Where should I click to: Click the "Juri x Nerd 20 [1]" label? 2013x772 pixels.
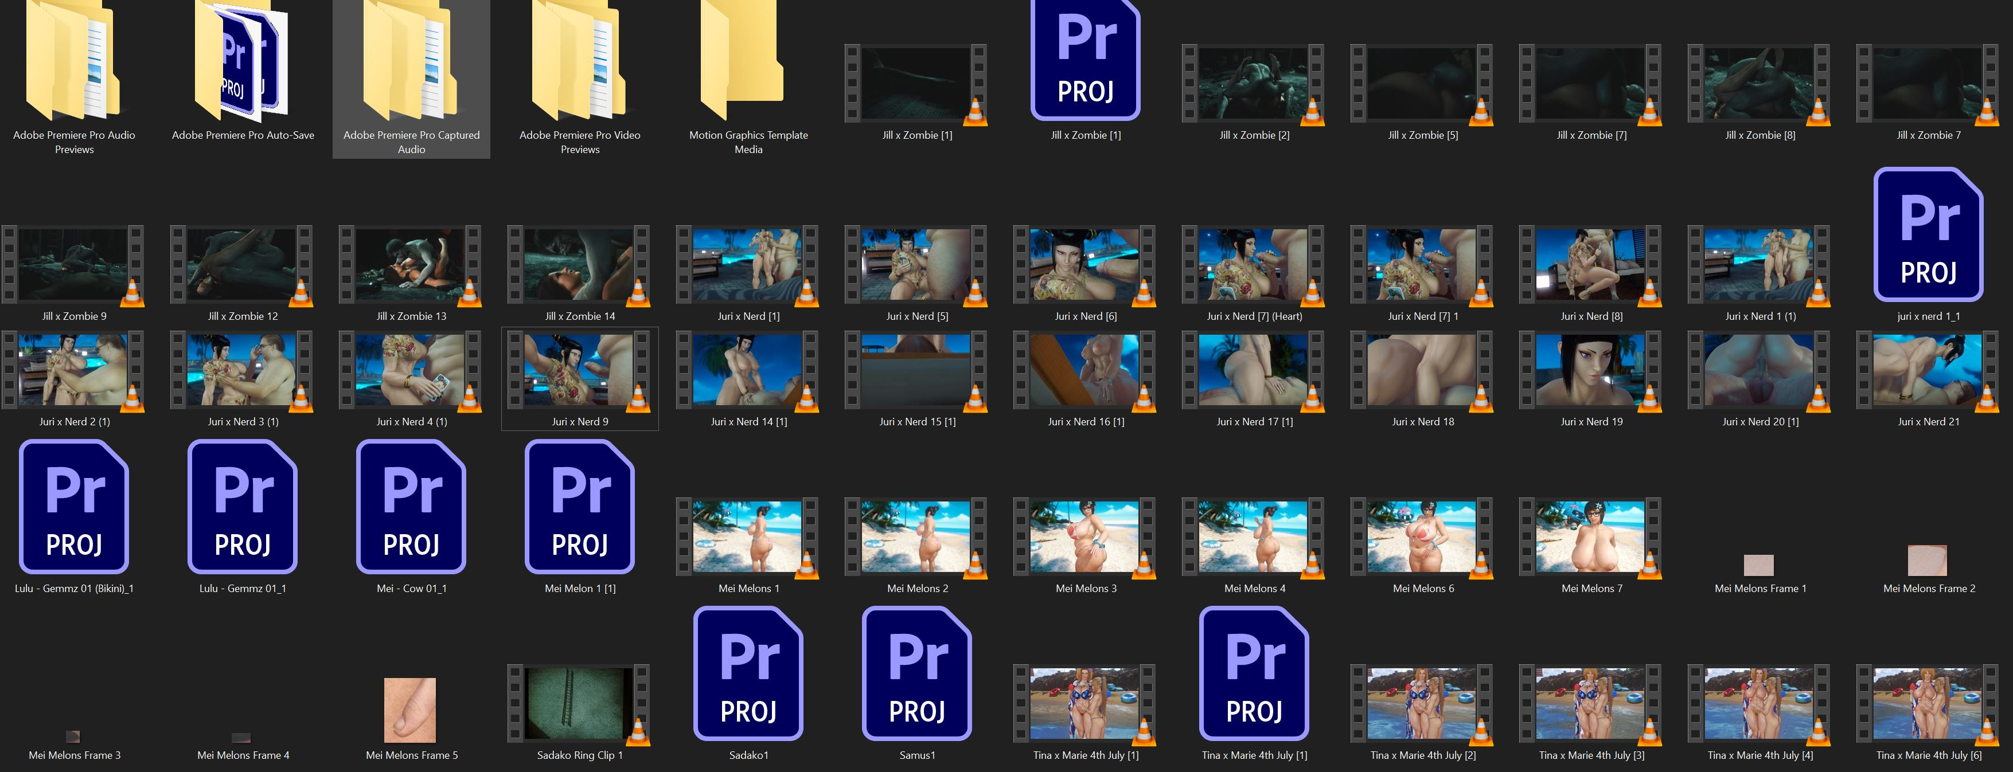click(1761, 421)
